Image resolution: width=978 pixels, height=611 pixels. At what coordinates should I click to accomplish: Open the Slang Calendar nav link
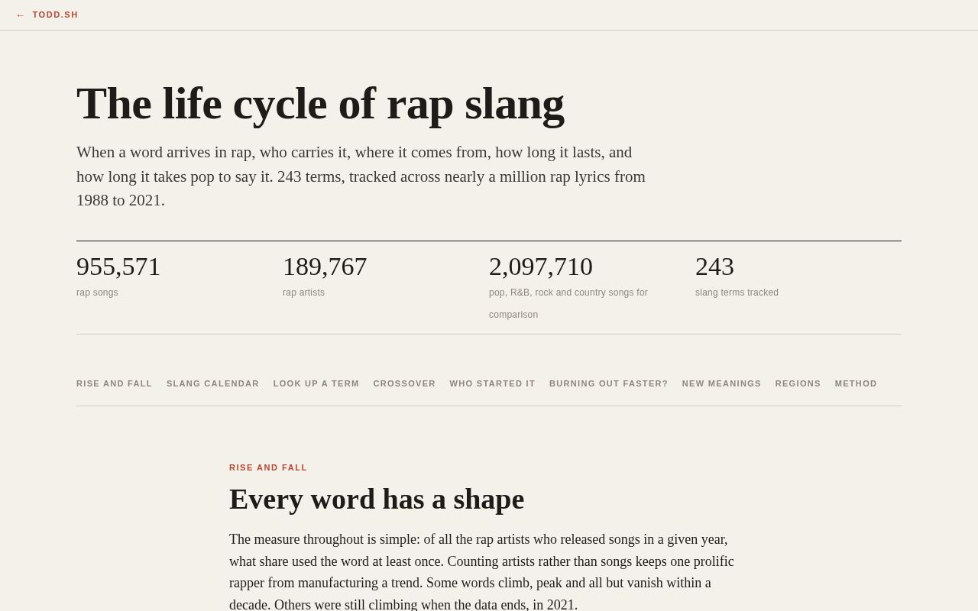click(x=213, y=383)
